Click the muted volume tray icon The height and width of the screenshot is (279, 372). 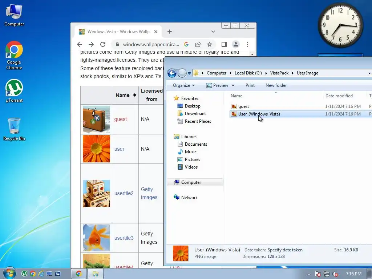335,274
